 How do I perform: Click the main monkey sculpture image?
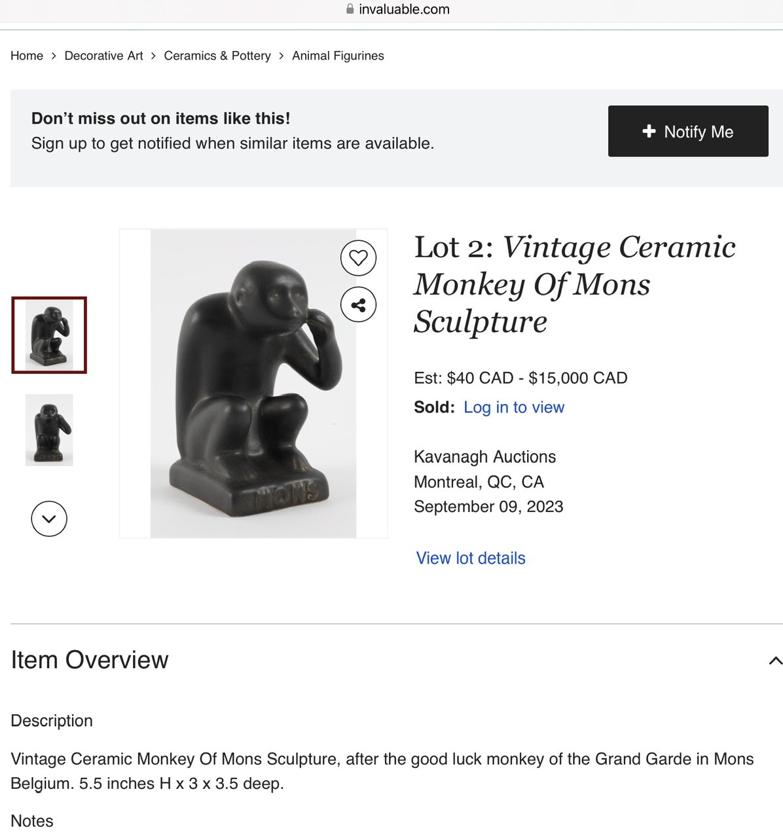click(x=253, y=384)
